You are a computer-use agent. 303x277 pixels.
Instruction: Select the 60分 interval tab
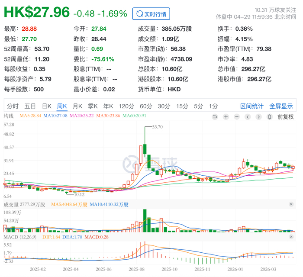pyautogui.click(x=146, y=106)
